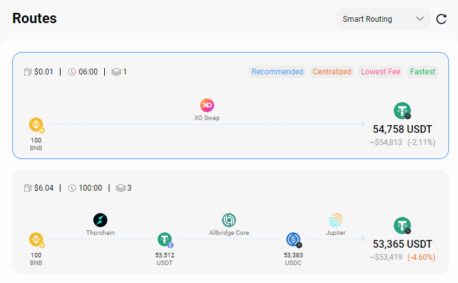Click the Thorchain label
Screen dimensions: 458x283
pos(100,232)
